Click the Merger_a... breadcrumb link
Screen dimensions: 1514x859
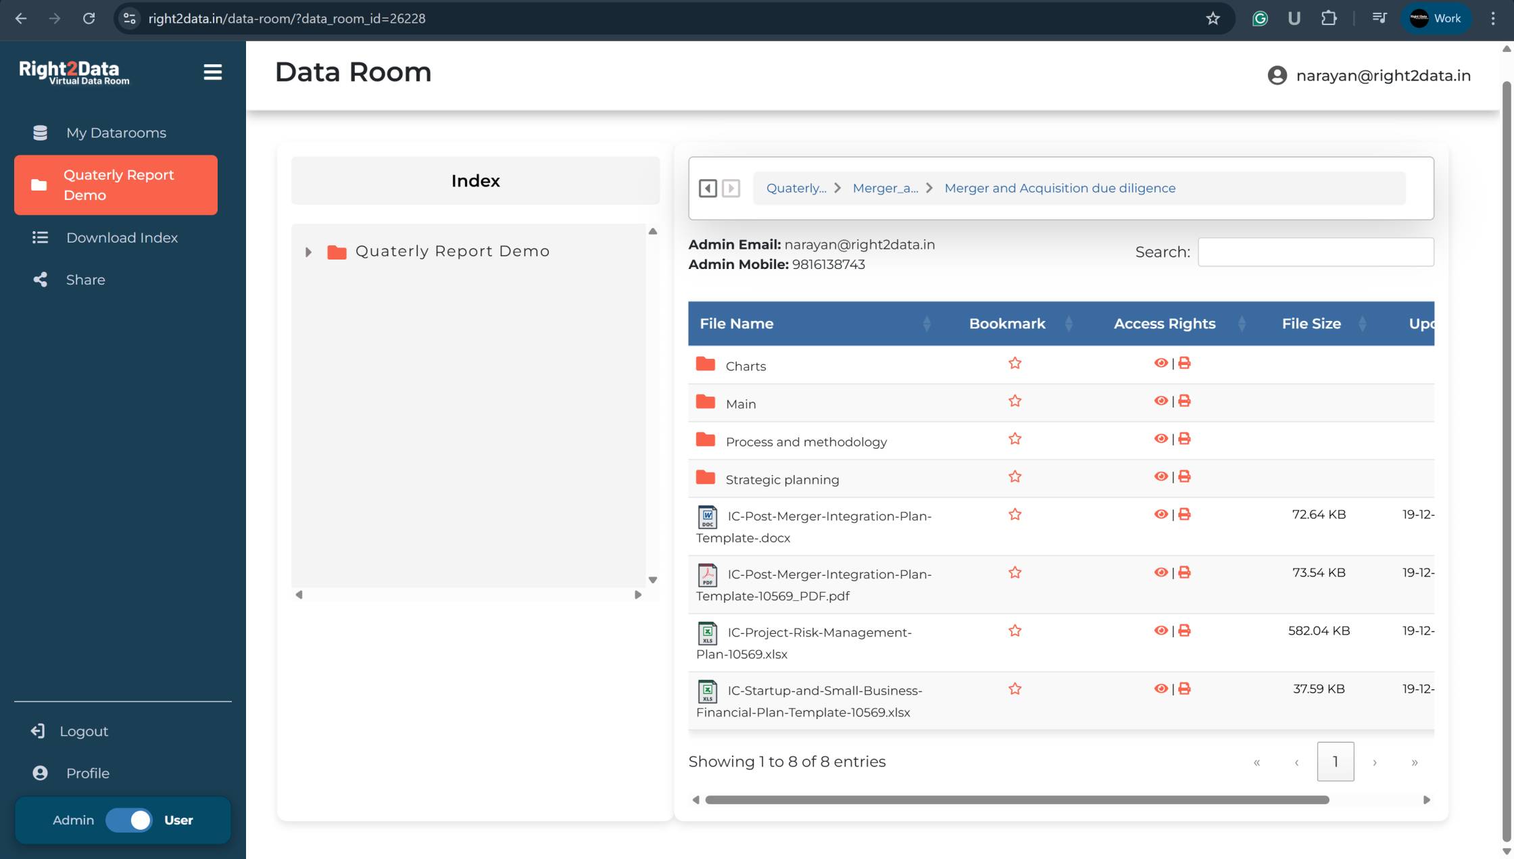tap(885, 189)
